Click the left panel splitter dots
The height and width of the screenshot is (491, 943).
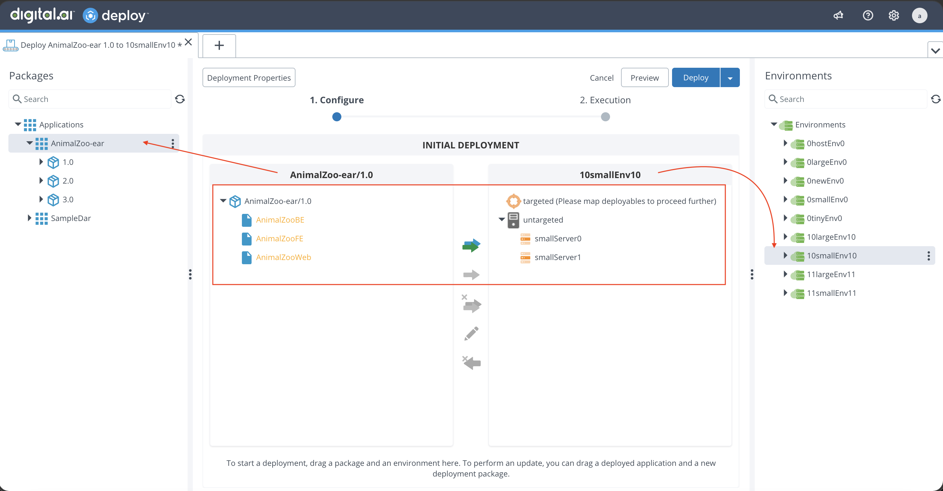click(190, 274)
